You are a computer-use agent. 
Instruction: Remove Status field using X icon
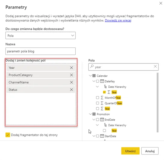71,90
